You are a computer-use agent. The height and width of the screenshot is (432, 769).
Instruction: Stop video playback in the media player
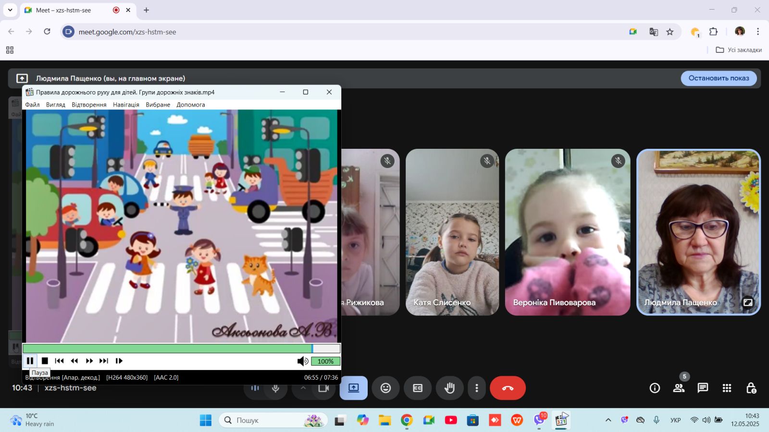(45, 361)
